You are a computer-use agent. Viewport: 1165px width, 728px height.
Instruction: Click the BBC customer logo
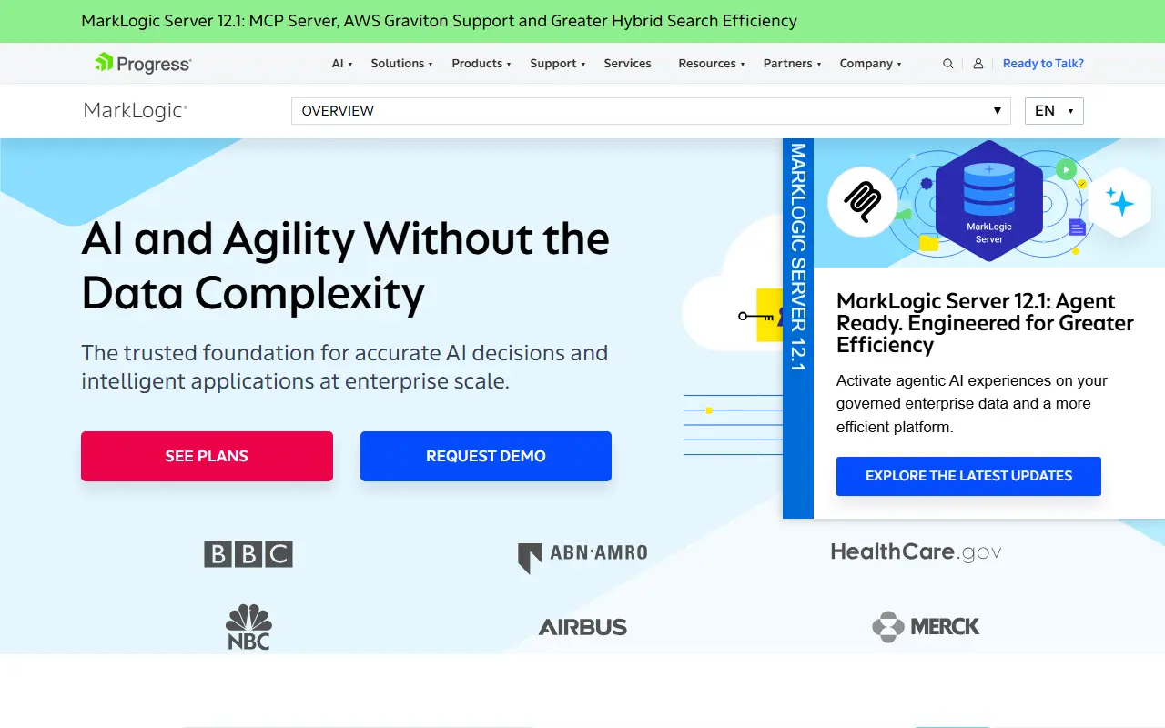click(x=248, y=554)
